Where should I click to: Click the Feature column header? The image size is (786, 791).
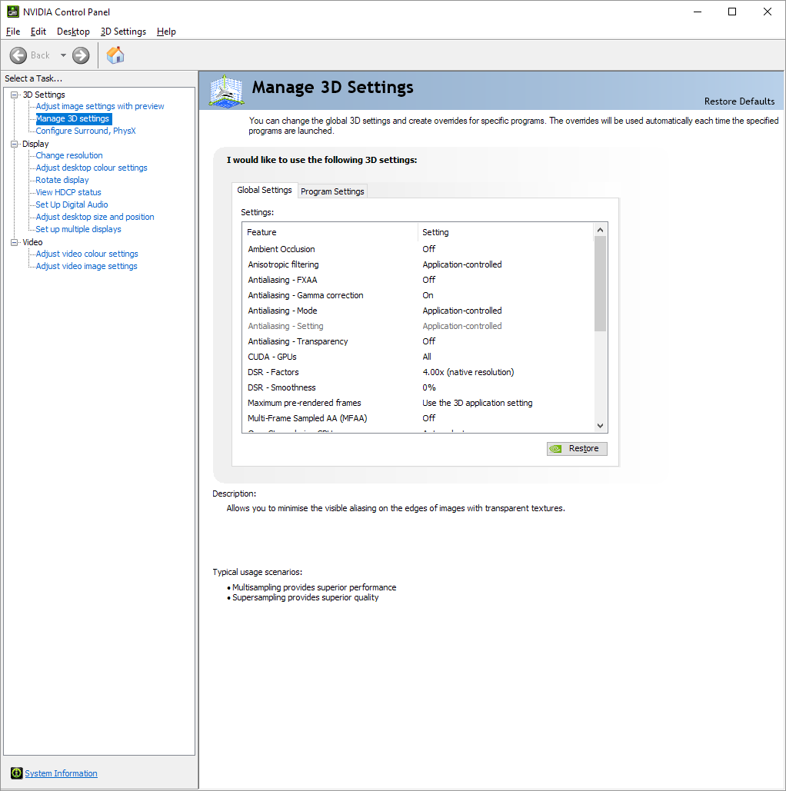pos(330,232)
